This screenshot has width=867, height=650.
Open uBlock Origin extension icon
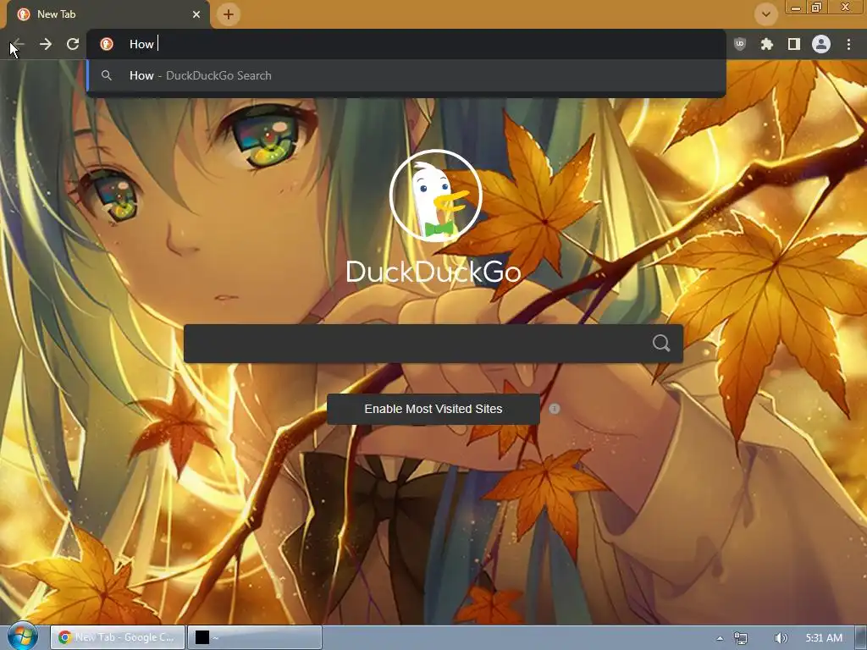[x=739, y=44]
